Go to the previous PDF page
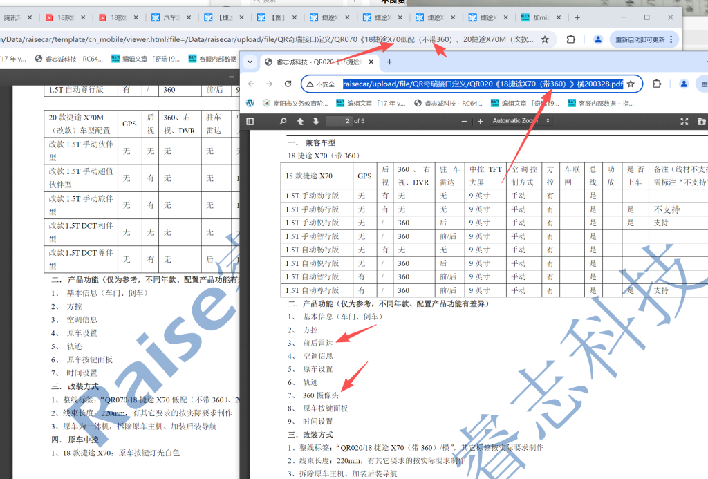 (x=300, y=121)
